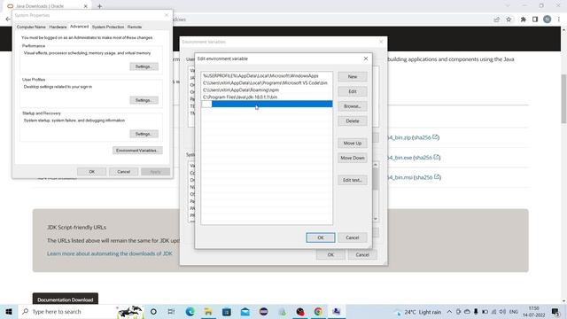
Task: Confirm with OK in Edit environment variable dialog
Action: pyautogui.click(x=321, y=237)
